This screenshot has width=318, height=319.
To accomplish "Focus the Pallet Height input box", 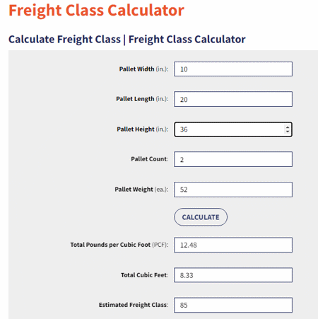I will [233, 129].
